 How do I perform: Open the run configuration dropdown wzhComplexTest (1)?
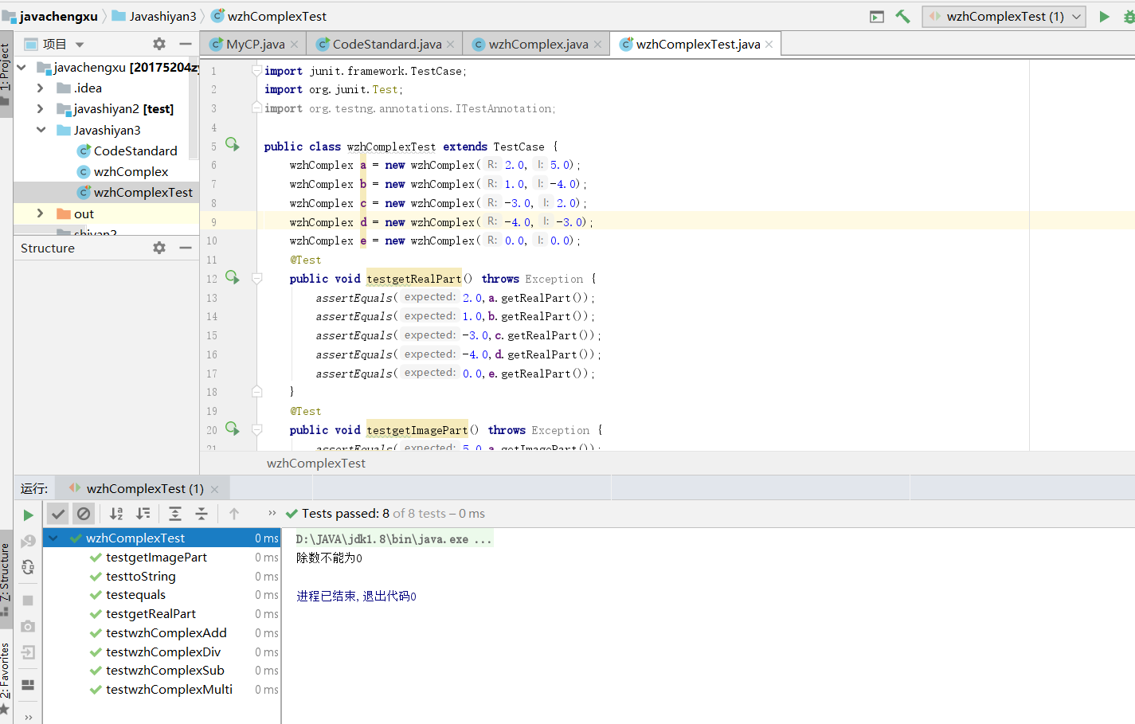[x=1004, y=16]
